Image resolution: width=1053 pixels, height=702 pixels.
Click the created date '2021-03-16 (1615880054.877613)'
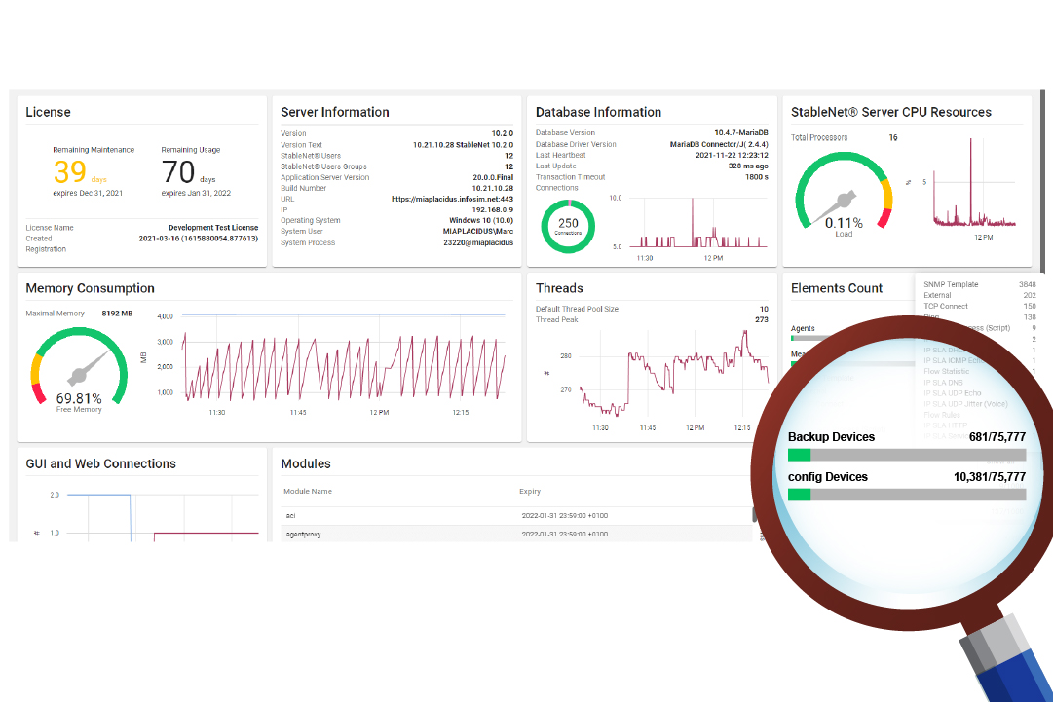(199, 239)
